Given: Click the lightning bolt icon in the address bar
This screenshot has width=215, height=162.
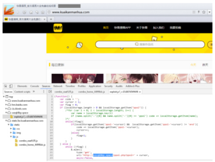Looking at the screenshot, I should [199, 12].
